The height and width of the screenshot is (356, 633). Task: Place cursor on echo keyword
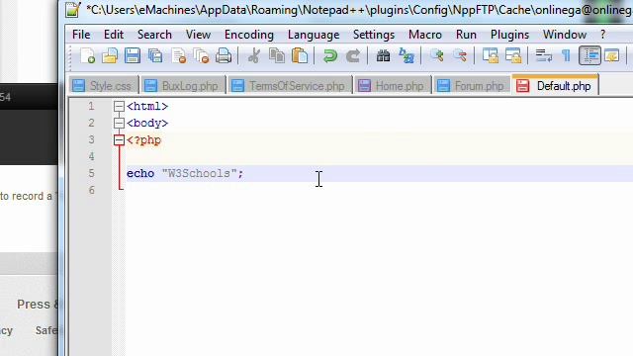(140, 174)
